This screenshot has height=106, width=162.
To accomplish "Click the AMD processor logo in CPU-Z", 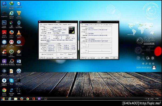I will point(72,30).
